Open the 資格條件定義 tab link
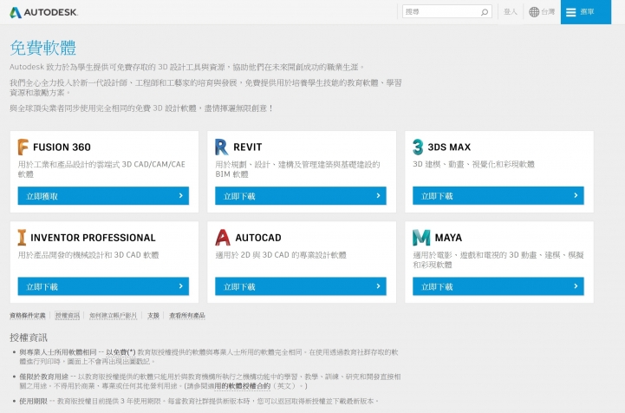This screenshot has width=625, height=413. tap(29, 315)
